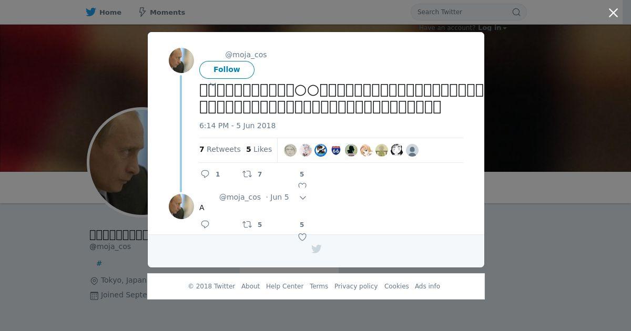Viewport: 631px width, 331px height.
Task: Expand the second tweet's chevron menu
Action: click(303, 198)
